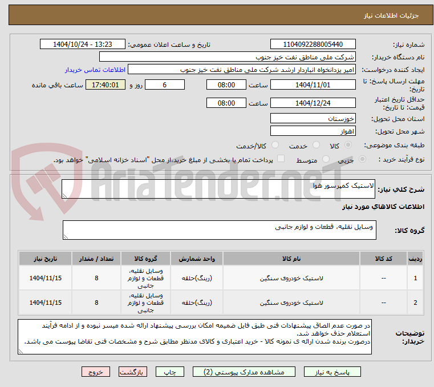Click resize handle of شرح کلی نیاز box
This screenshot has width=434, height=387.
point(65,196)
